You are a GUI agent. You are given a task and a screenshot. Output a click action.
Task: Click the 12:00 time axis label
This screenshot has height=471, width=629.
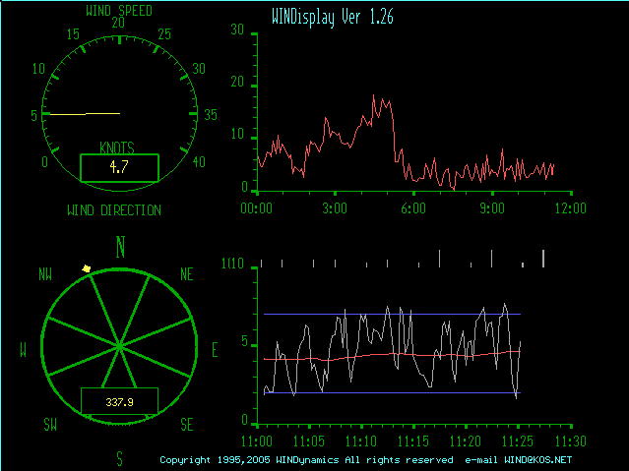click(x=571, y=208)
